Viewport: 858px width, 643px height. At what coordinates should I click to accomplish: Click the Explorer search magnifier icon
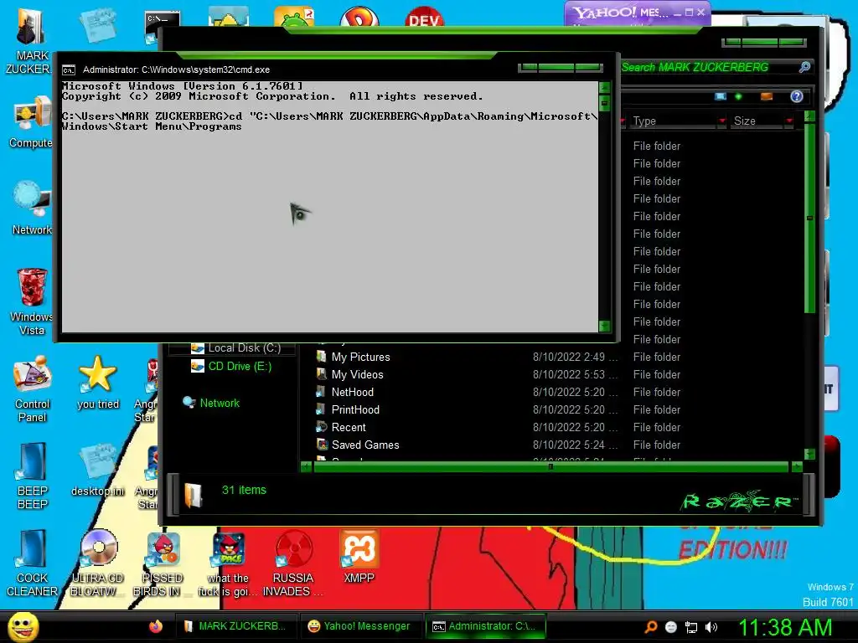(x=804, y=67)
